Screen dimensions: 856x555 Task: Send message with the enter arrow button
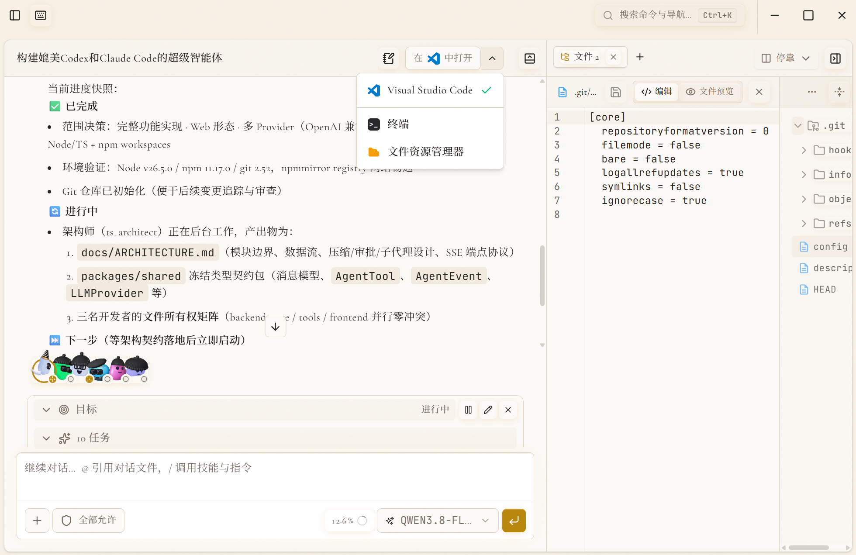[514, 521]
